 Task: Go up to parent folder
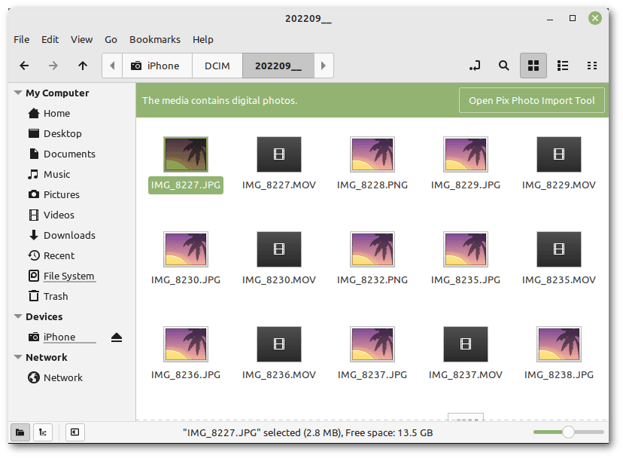[x=83, y=66]
